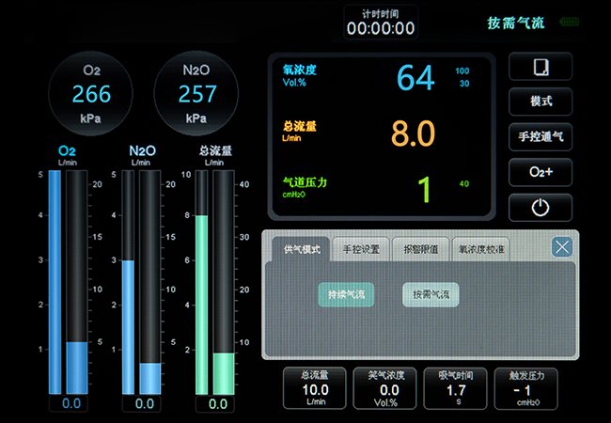This screenshot has height=423, width=611.
Task: Open the 报警限值 alarm limits tab
Action: [419, 249]
